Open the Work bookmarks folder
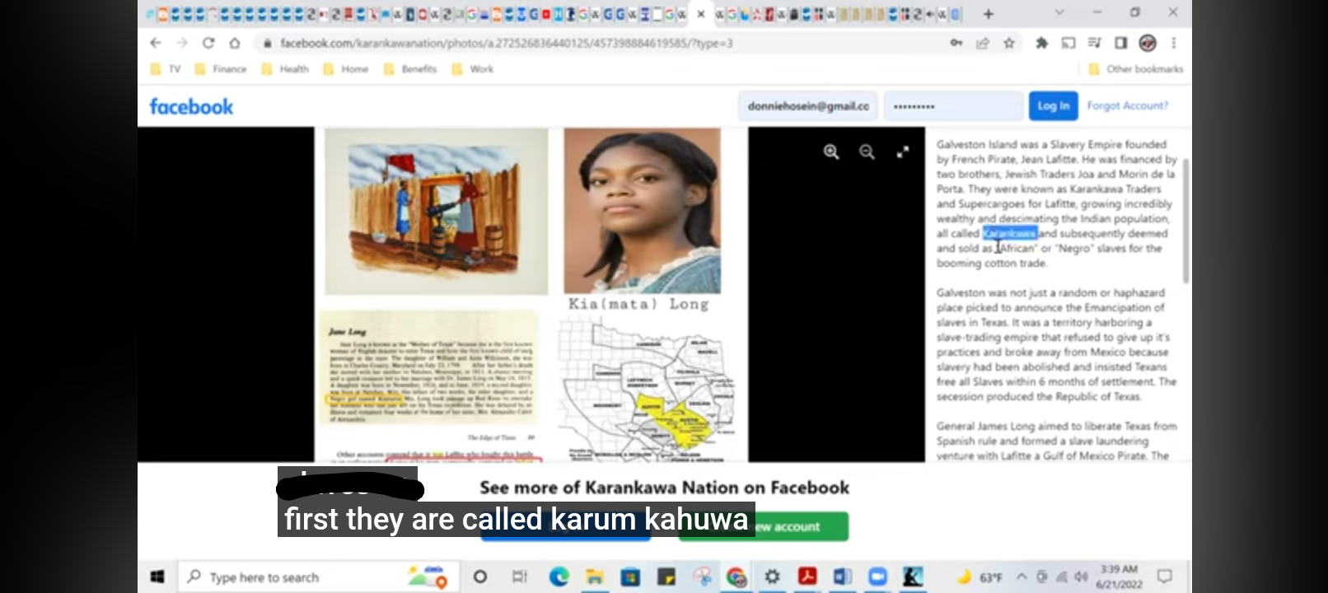The width and height of the screenshot is (1328, 593). click(473, 69)
